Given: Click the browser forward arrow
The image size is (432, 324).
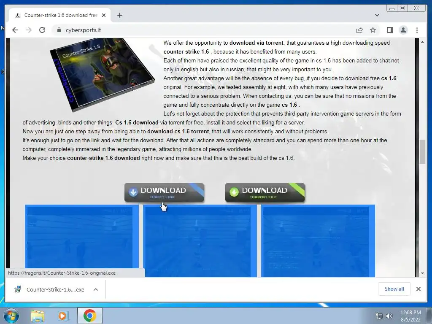Looking at the screenshot, I should pos(29,30).
